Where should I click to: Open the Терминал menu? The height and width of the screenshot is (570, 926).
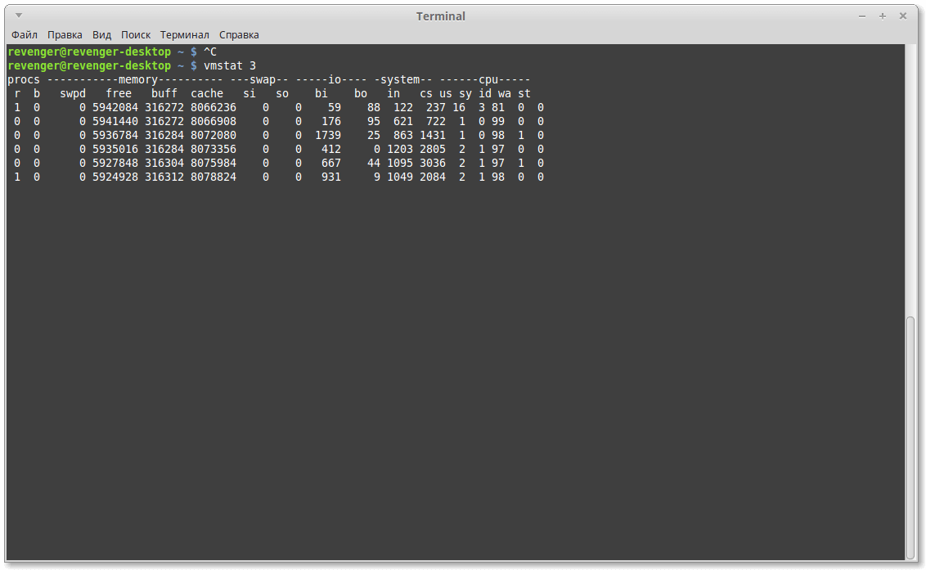click(185, 35)
